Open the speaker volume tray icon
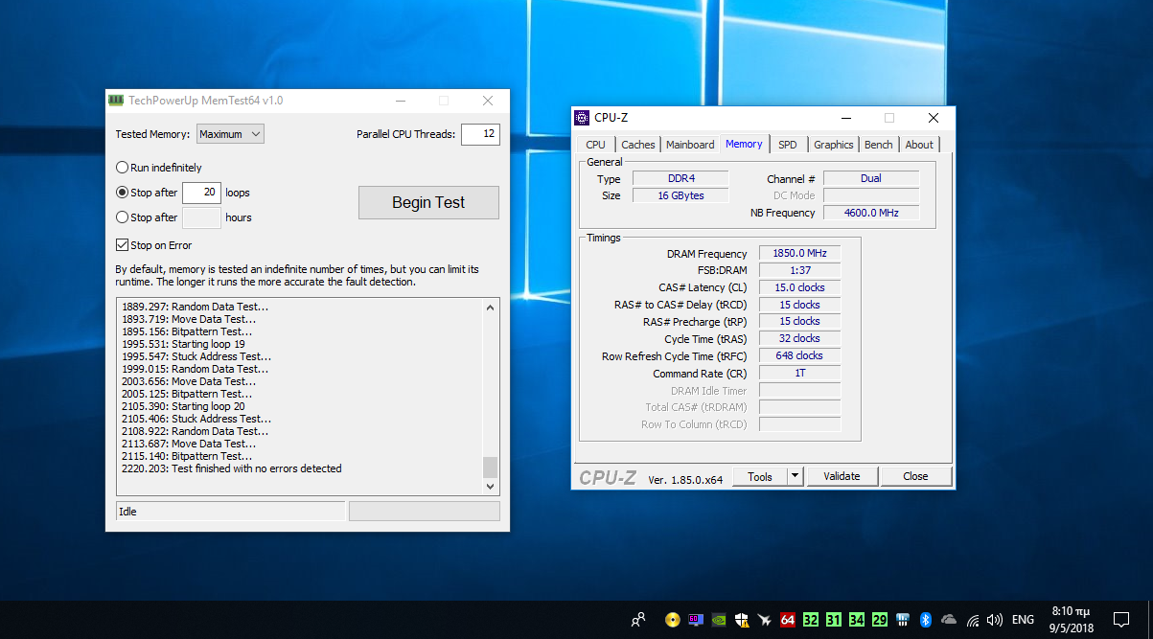The image size is (1153, 639). click(x=995, y=619)
